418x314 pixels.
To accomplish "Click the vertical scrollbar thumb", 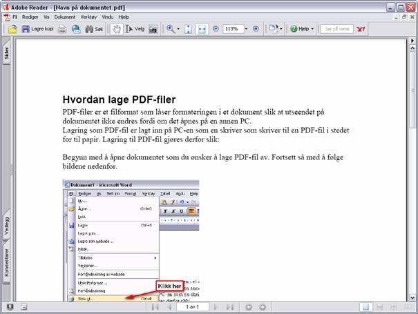I will pos(412,90).
